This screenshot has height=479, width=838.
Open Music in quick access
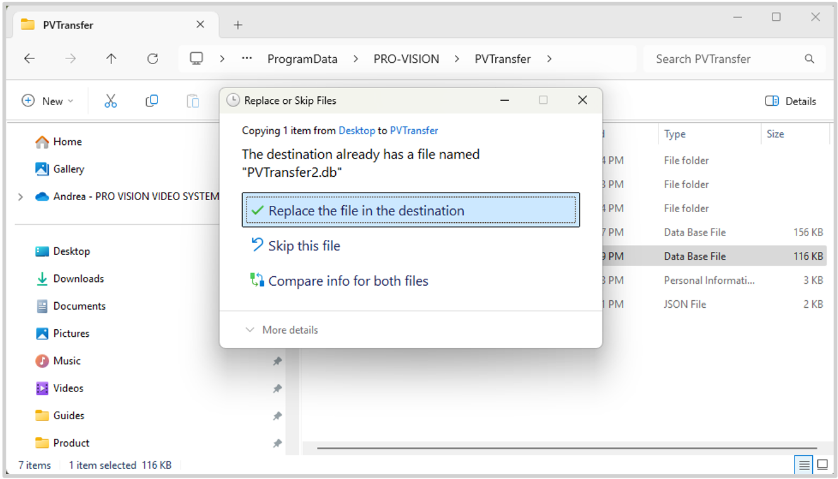[58, 361]
